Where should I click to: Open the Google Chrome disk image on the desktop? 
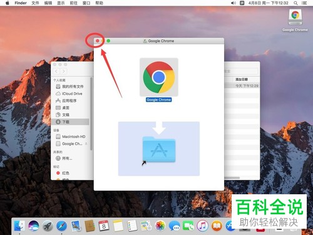point(295,18)
